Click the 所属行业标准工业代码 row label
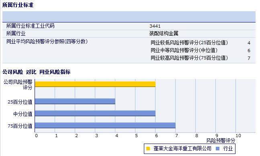Viewport: 260px width, 156px height. [x=31, y=26]
